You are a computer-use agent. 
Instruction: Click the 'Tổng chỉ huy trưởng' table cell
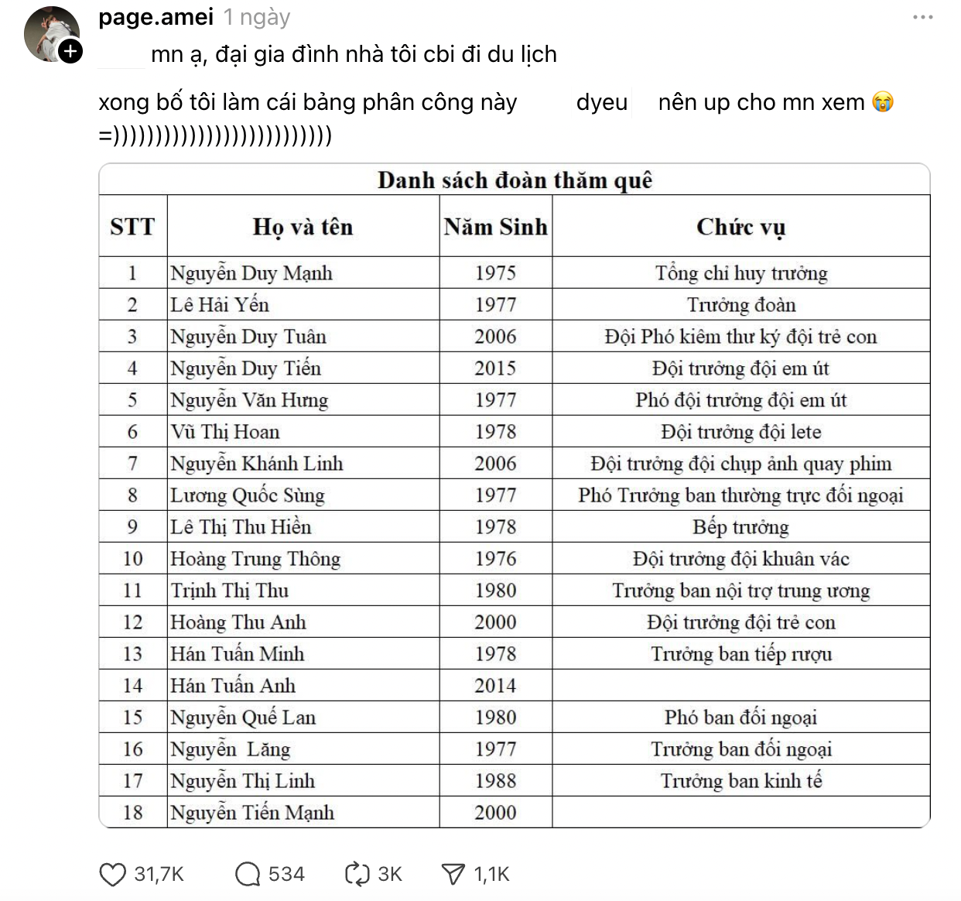point(740,273)
